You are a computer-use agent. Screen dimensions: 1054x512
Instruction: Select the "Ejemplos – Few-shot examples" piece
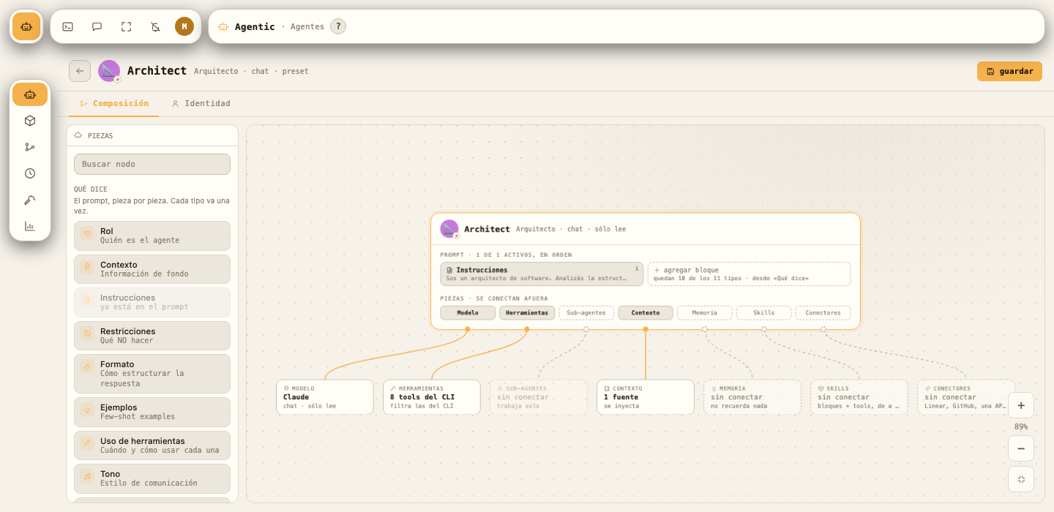pos(152,412)
